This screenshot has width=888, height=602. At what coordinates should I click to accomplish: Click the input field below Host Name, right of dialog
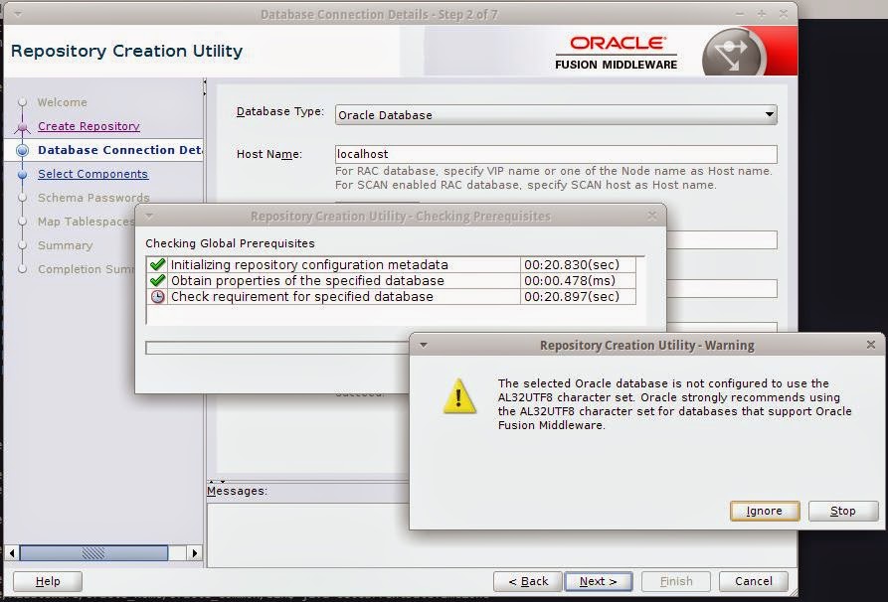(722, 239)
